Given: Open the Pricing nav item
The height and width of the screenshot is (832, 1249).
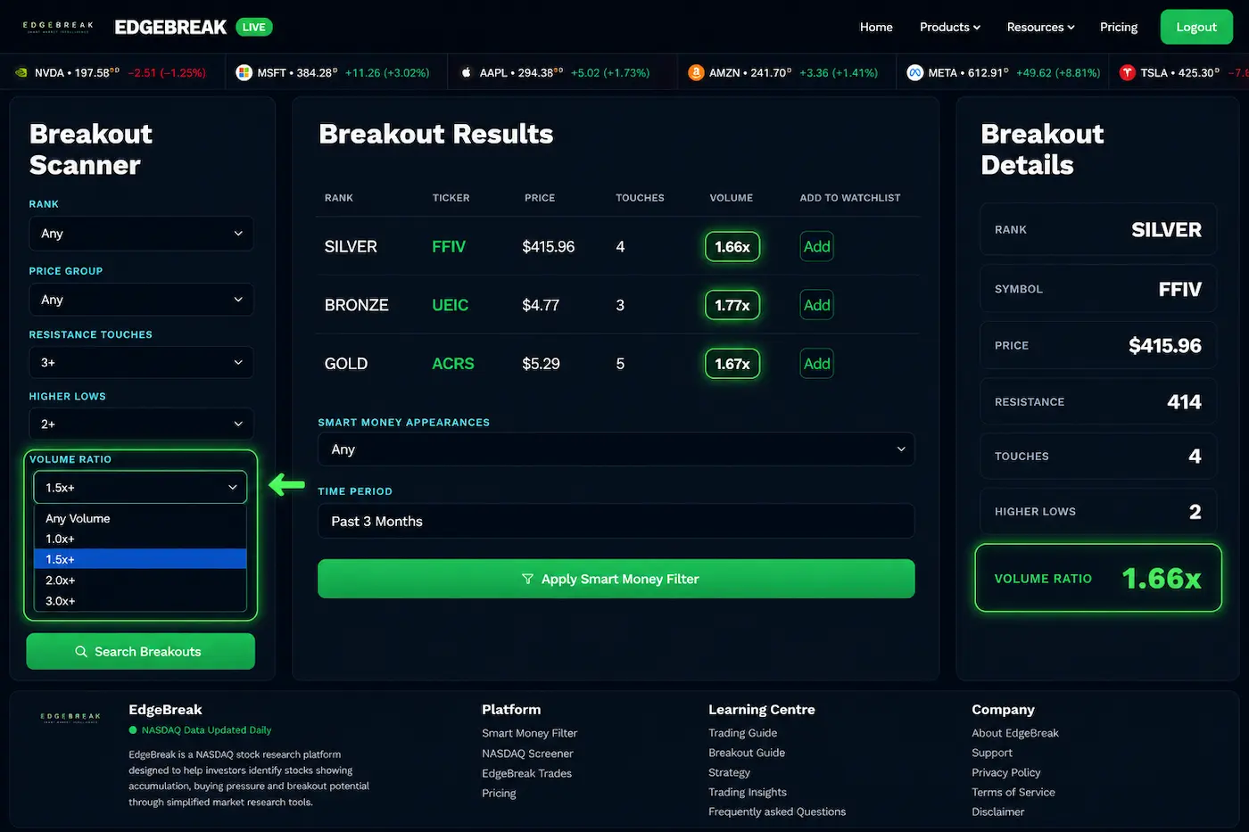Looking at the screenshot, I should (1119, 27).
